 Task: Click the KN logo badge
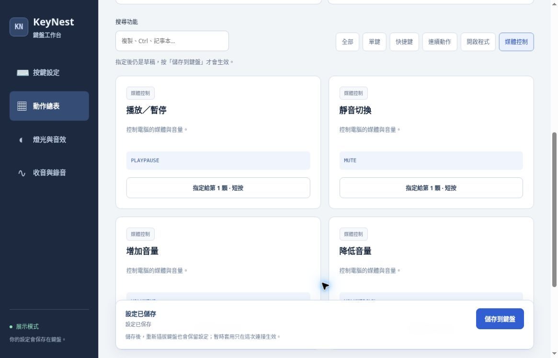(x=19, y=27)
